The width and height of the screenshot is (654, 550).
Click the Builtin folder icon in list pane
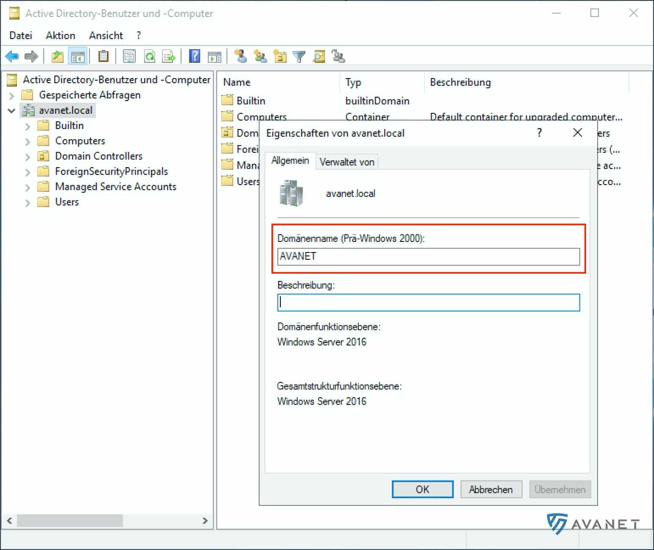[227, 100]
